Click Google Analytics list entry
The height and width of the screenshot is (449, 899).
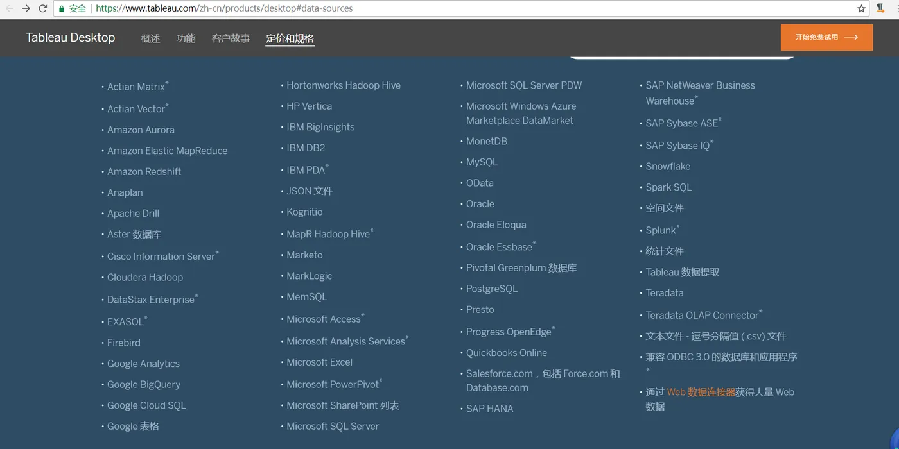pyautogui.click(x=143, y=364)
